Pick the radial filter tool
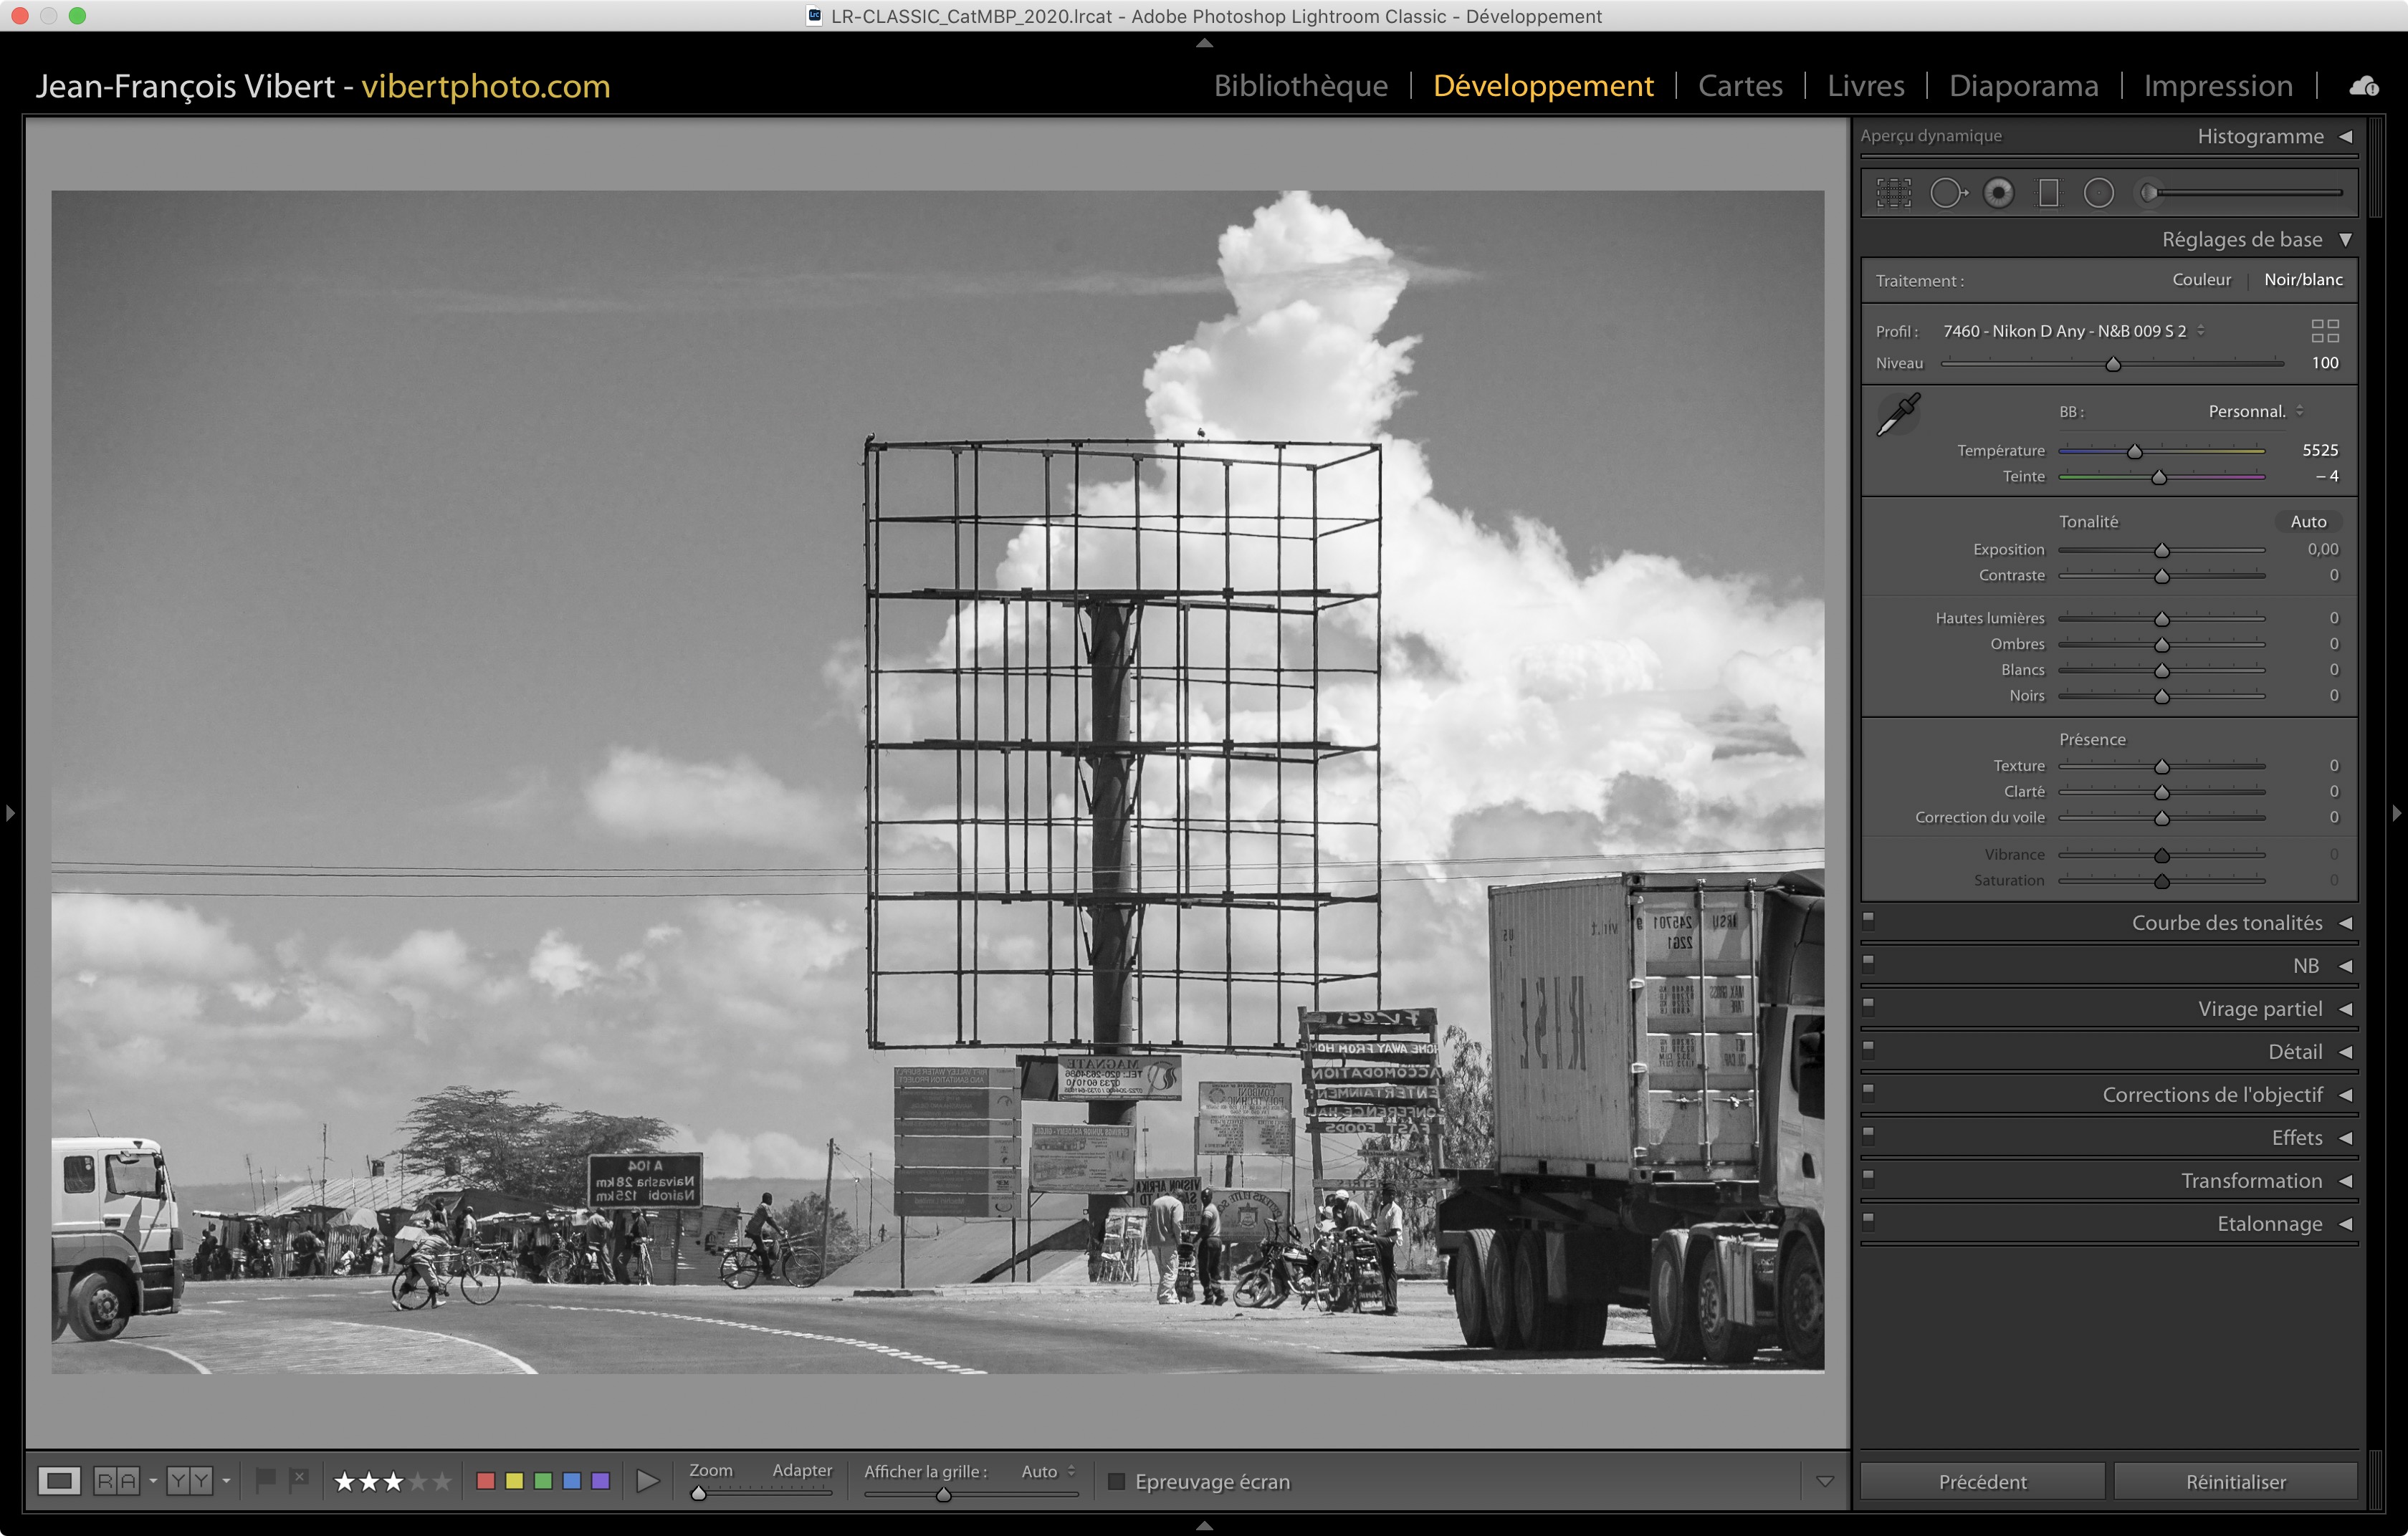2408x1536 pixels. (x=2098, y=193)
